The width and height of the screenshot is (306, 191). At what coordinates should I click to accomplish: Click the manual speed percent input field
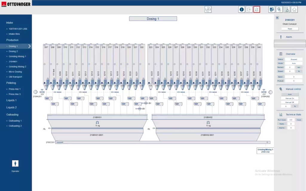[x=286, y=106]
